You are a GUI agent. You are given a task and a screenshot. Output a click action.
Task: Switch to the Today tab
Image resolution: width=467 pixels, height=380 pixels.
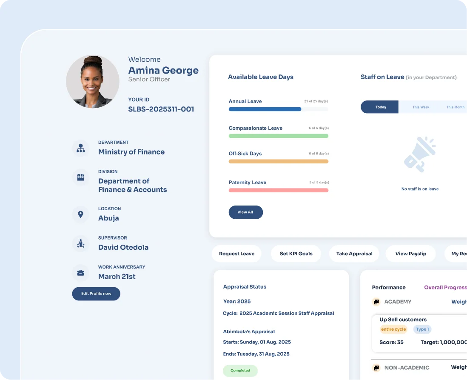coord(380,107)
